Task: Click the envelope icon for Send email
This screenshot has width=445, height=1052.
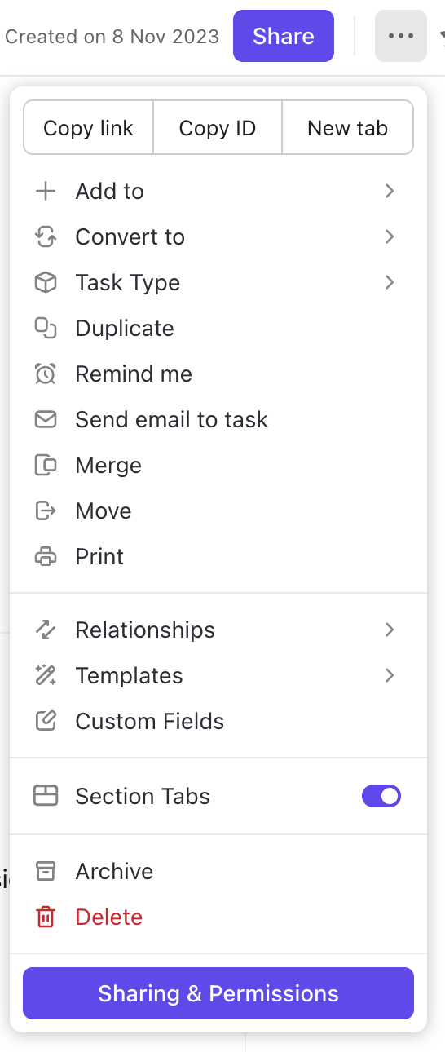Action: point(46,420)
